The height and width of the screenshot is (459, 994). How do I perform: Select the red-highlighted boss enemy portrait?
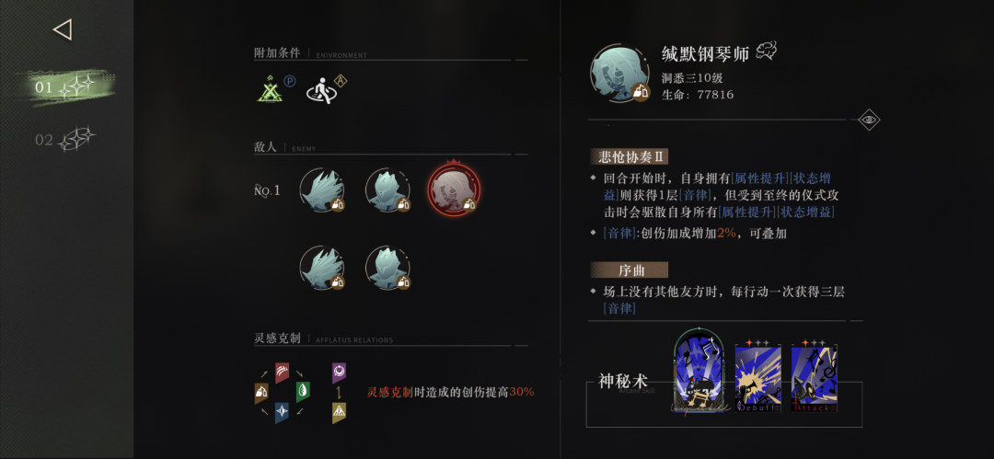point(454,189)
